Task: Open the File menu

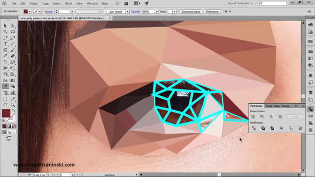Action: pyautogui.click(x=14, y=3)
